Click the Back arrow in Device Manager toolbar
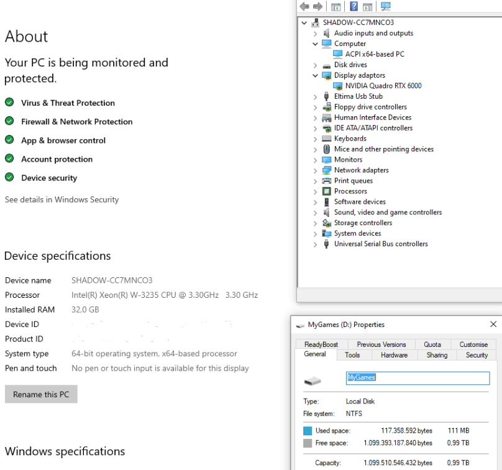The image size is (502, 470). point(304,6)
